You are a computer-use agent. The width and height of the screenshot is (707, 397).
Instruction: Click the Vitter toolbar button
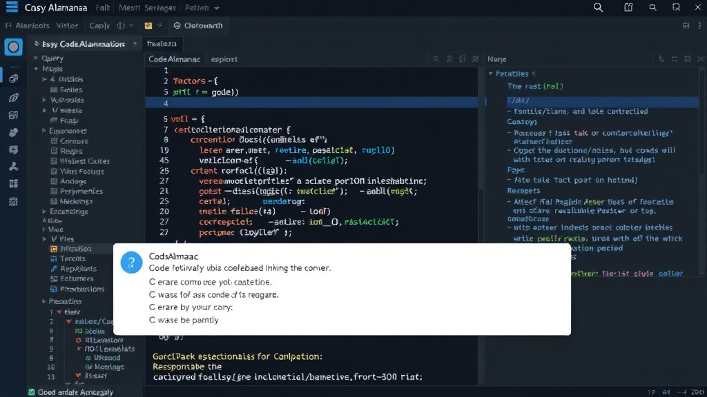coord(67,26)
